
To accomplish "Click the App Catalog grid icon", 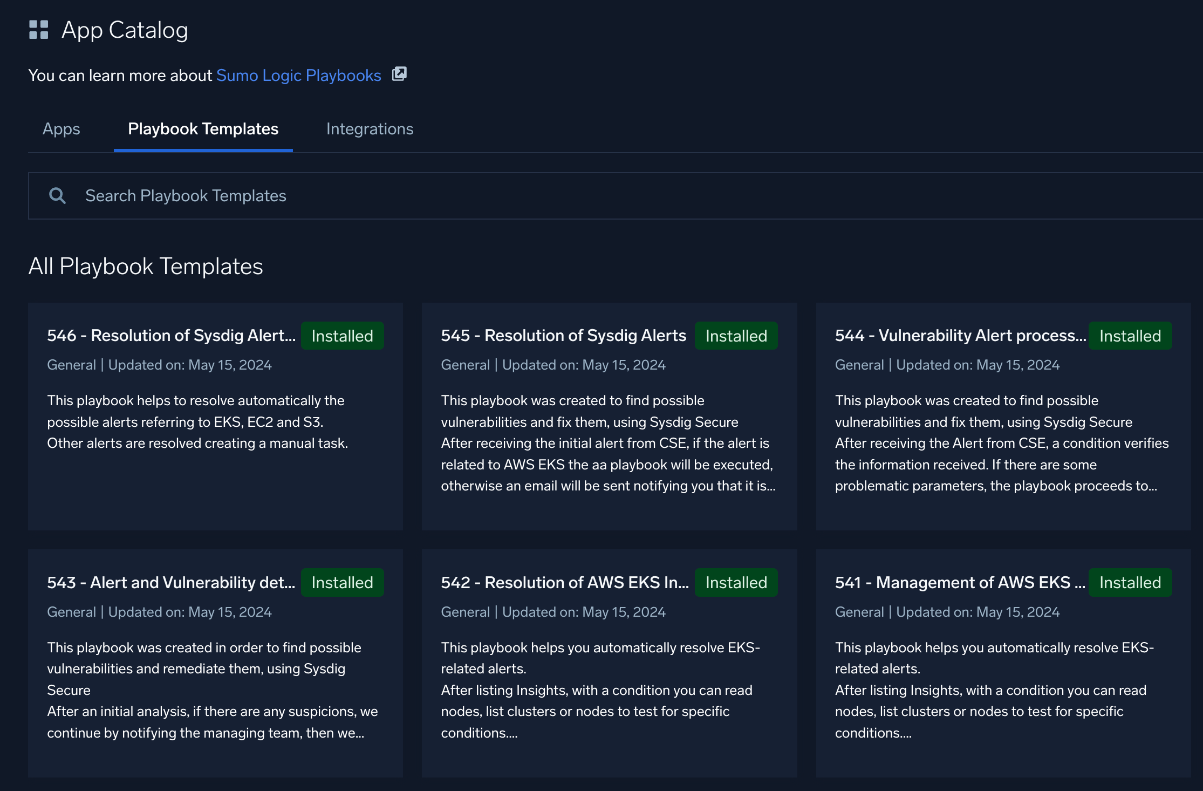I will point(38,30).
